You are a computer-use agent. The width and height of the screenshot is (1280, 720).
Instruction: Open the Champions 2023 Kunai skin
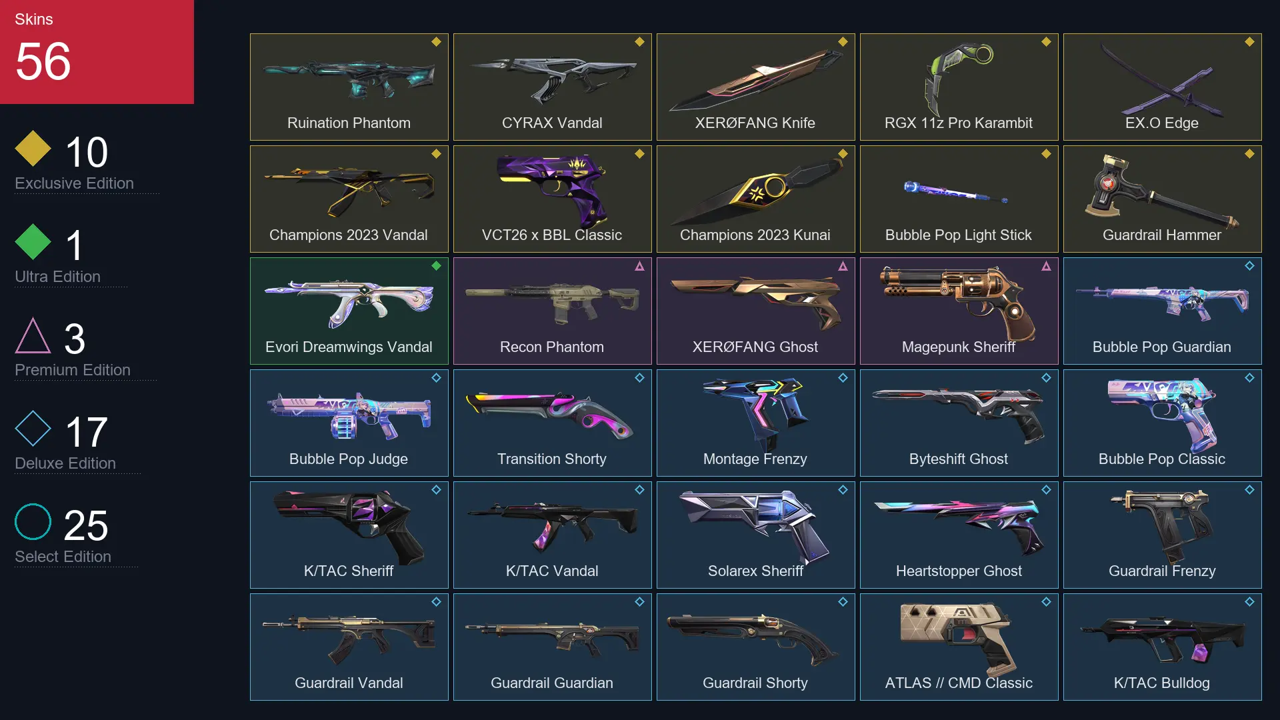pos(756,199)
